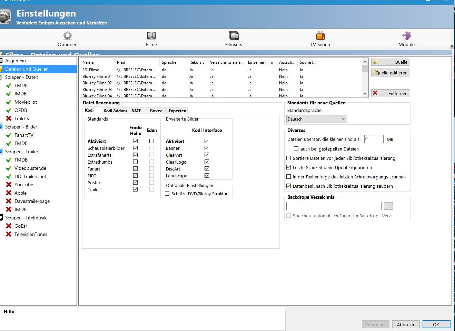
Task: Open the Optionen settings section
Action: (x=68, y=39)
